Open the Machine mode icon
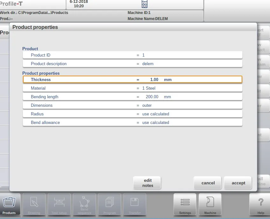The width and height of the screenshot is (270, 219). tap(210, 204)
